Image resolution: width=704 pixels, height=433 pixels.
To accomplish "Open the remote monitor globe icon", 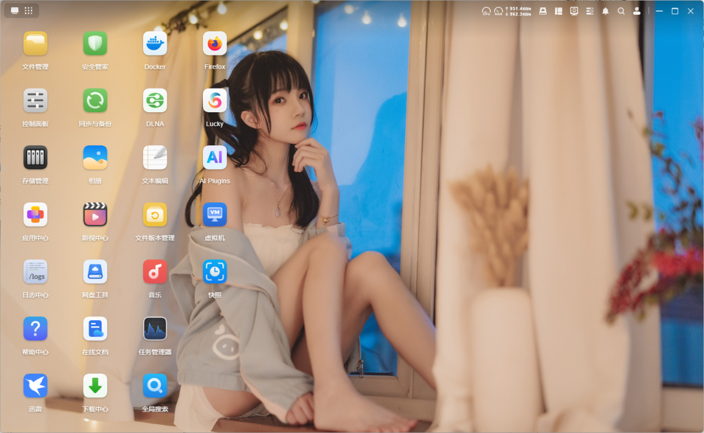I will [574, 11].
